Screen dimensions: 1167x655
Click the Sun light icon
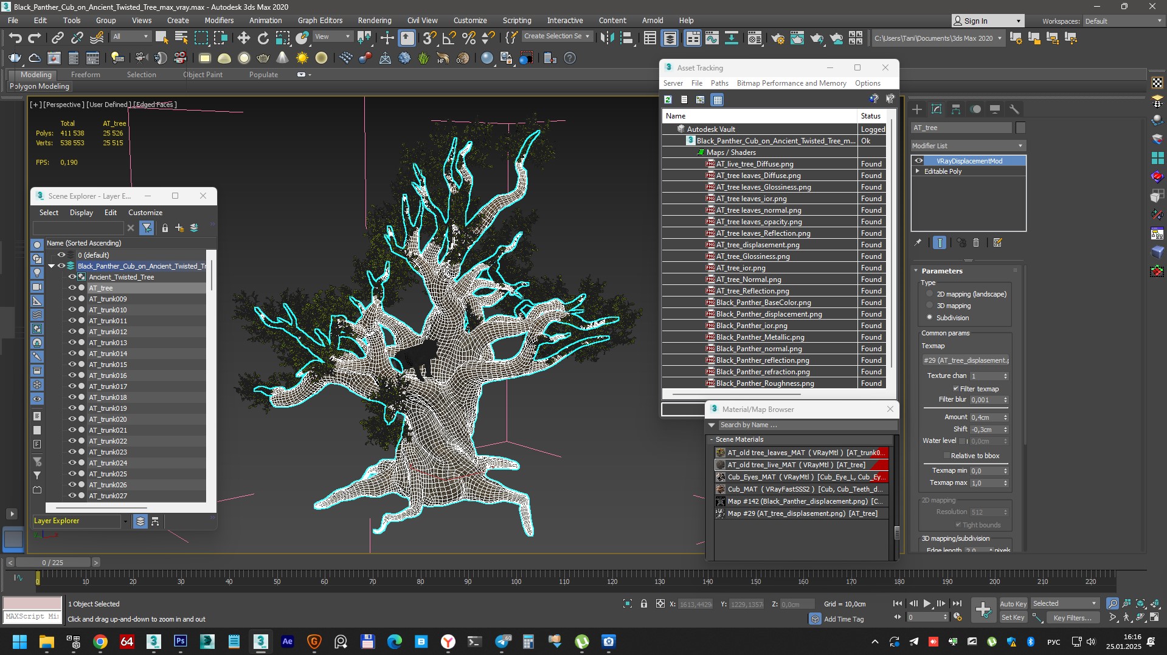302,58
